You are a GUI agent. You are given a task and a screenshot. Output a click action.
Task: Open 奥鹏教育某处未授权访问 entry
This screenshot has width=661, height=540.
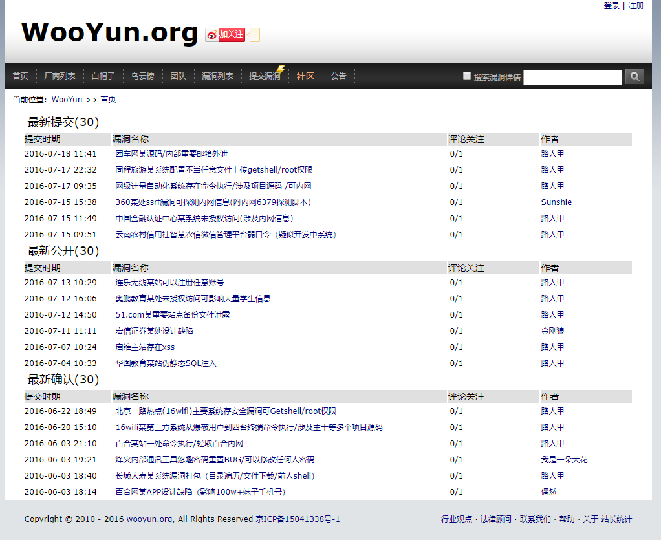(193, 298)
